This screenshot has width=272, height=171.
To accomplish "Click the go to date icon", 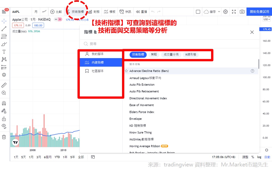I will [93, 157].
